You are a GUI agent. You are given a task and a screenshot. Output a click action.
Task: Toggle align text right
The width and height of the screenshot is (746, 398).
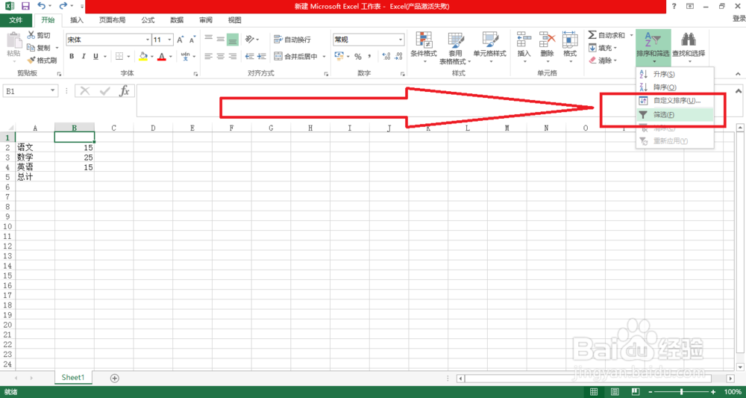coord(233,56)
